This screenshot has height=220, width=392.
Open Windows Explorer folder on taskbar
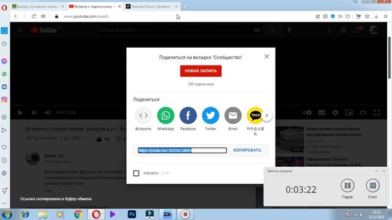click(x=43, y=215)
